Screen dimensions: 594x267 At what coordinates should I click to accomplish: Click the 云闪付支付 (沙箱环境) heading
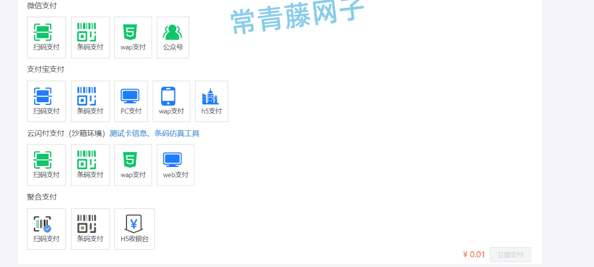pyautogui.click(x=66, y=133)
